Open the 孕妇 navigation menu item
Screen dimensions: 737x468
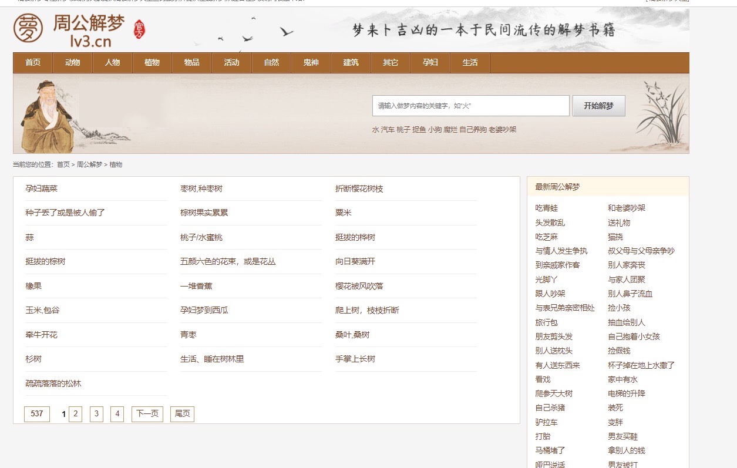point(430,63)
